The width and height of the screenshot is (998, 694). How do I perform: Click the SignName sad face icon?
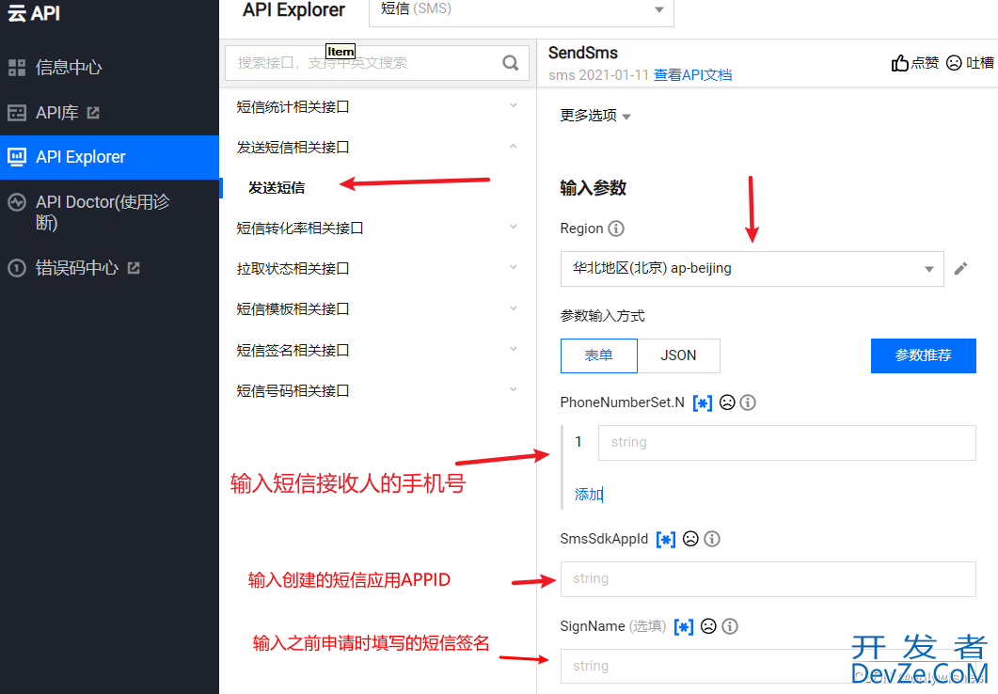[708, 626]
